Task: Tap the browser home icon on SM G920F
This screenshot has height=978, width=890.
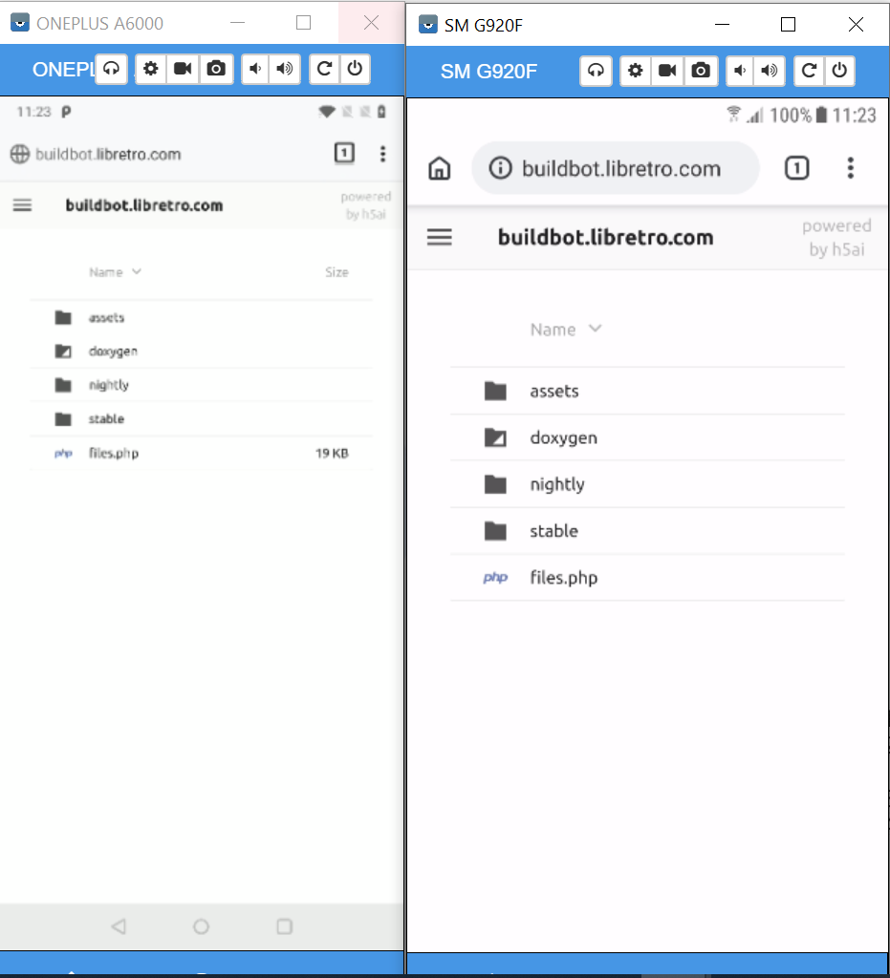Action: point(440,168)
